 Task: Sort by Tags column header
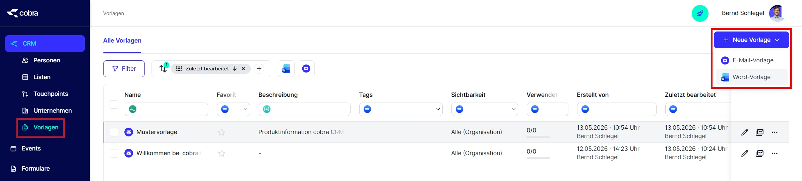366,95
